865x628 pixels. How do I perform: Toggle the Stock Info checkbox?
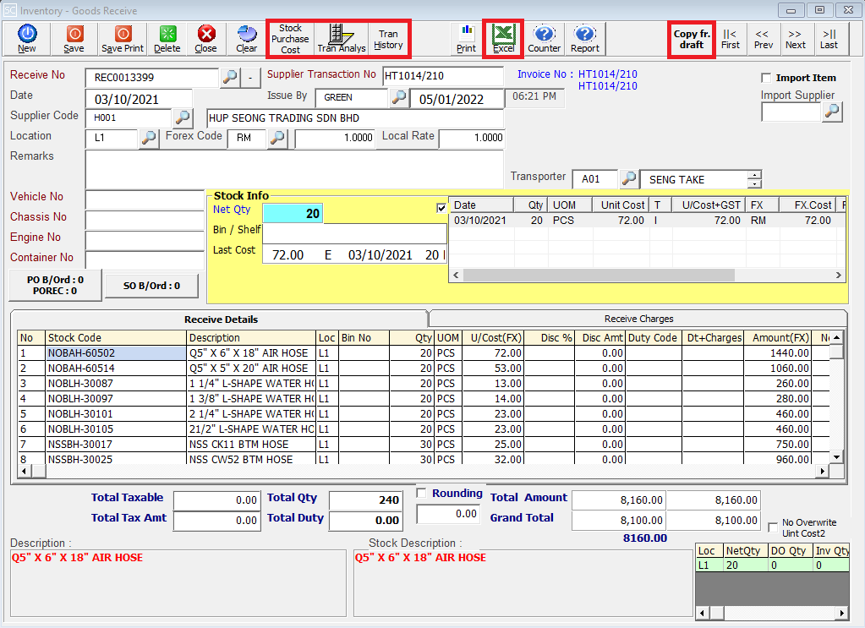tap(441, 208)
